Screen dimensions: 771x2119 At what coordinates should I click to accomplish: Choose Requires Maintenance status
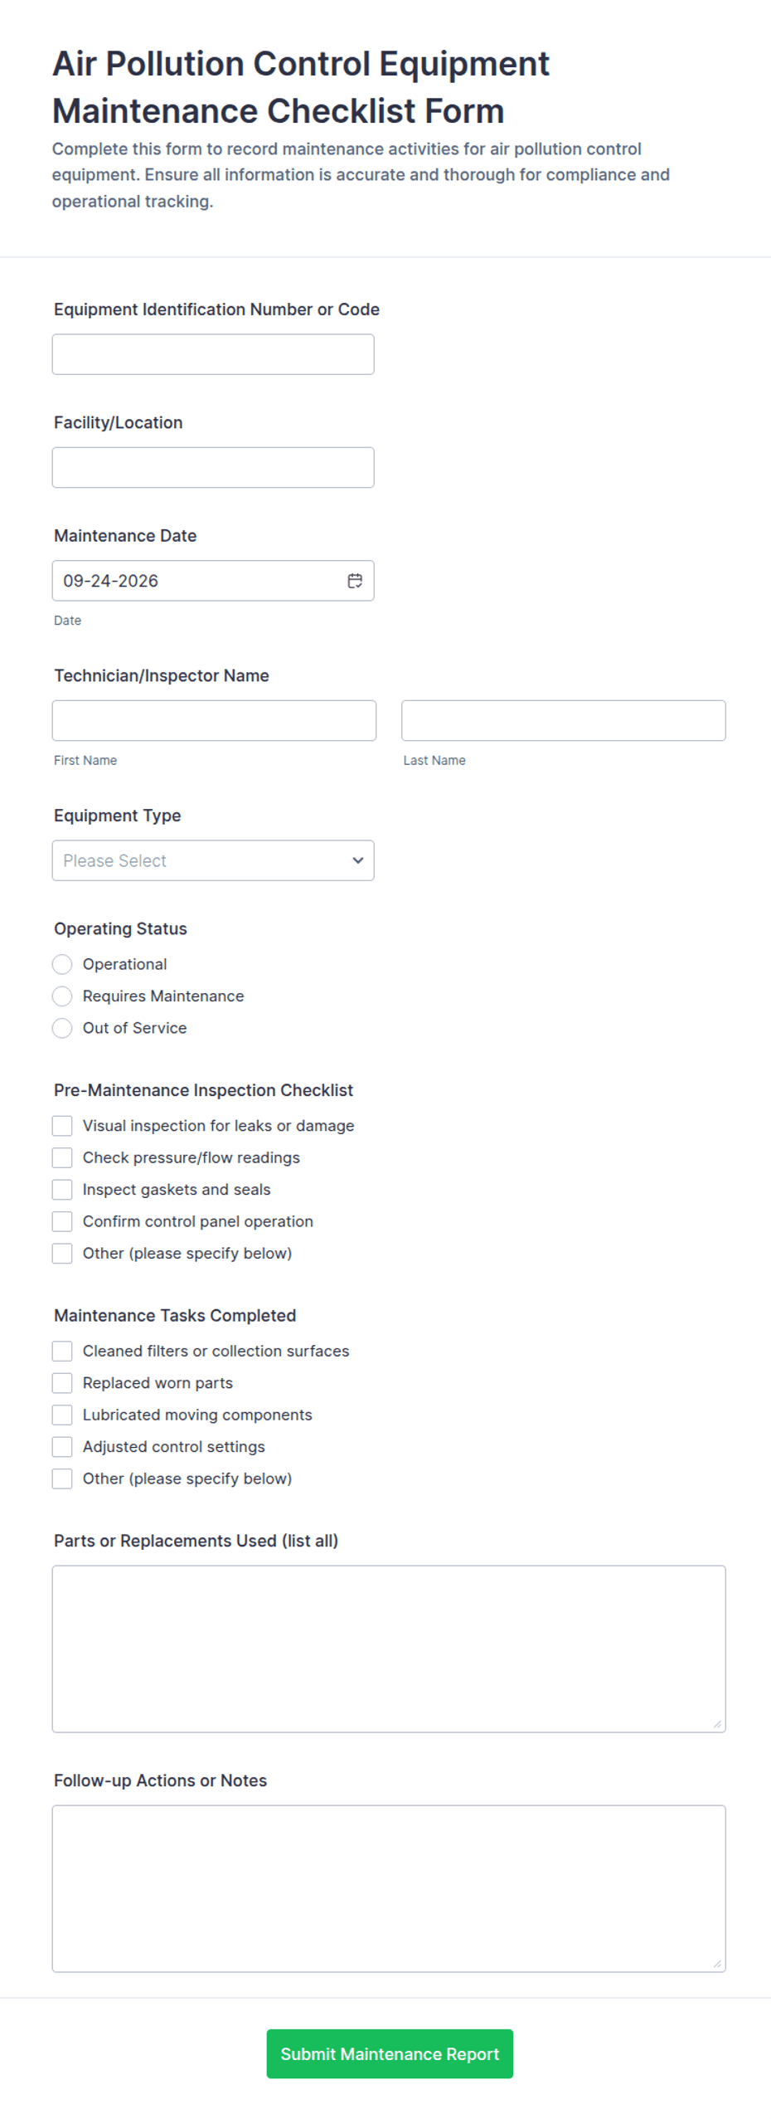pos(62,996)
